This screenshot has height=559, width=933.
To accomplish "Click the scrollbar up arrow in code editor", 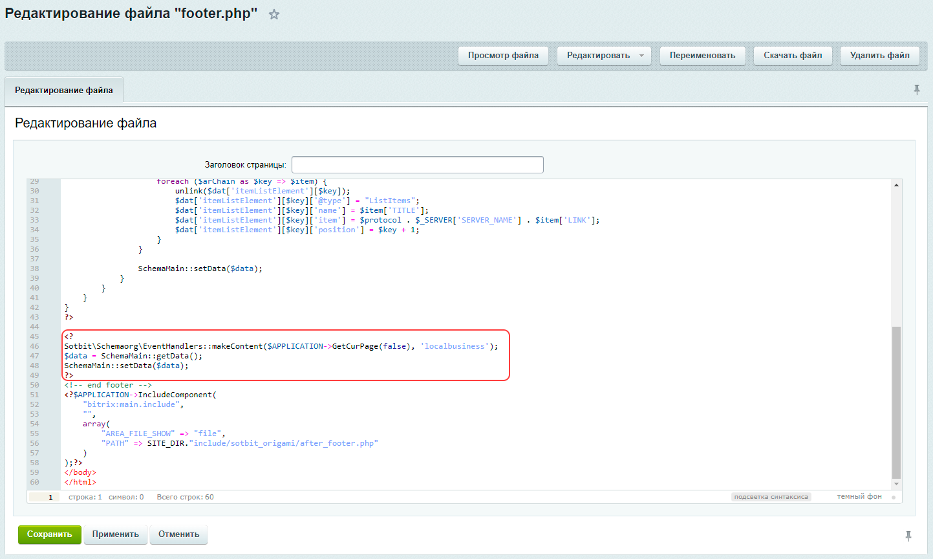I will pos(896,185).
